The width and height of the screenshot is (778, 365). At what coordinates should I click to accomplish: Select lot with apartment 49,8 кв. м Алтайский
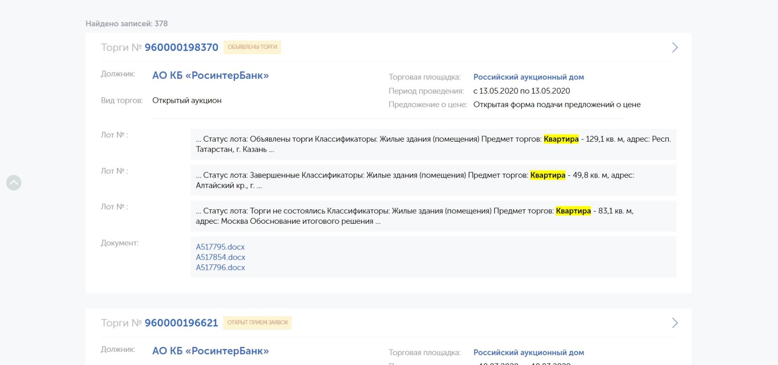434,180
